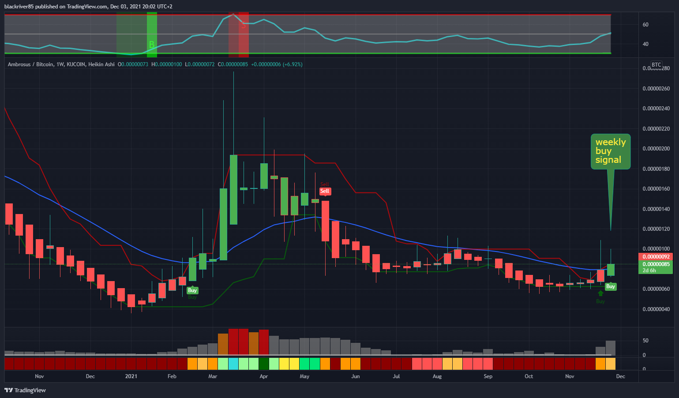Click the change value +0.00000006 (+6.92%)
The image size is (679, 398).
pos(277,64)
